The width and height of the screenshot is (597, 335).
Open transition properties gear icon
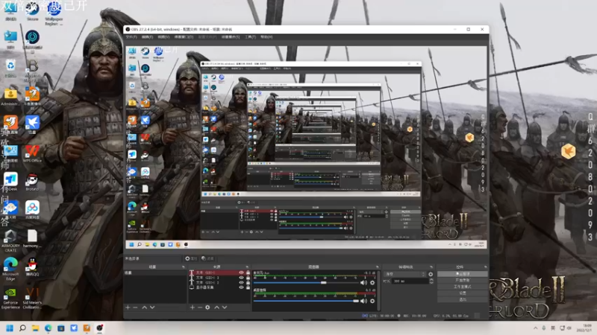point(431,274)
